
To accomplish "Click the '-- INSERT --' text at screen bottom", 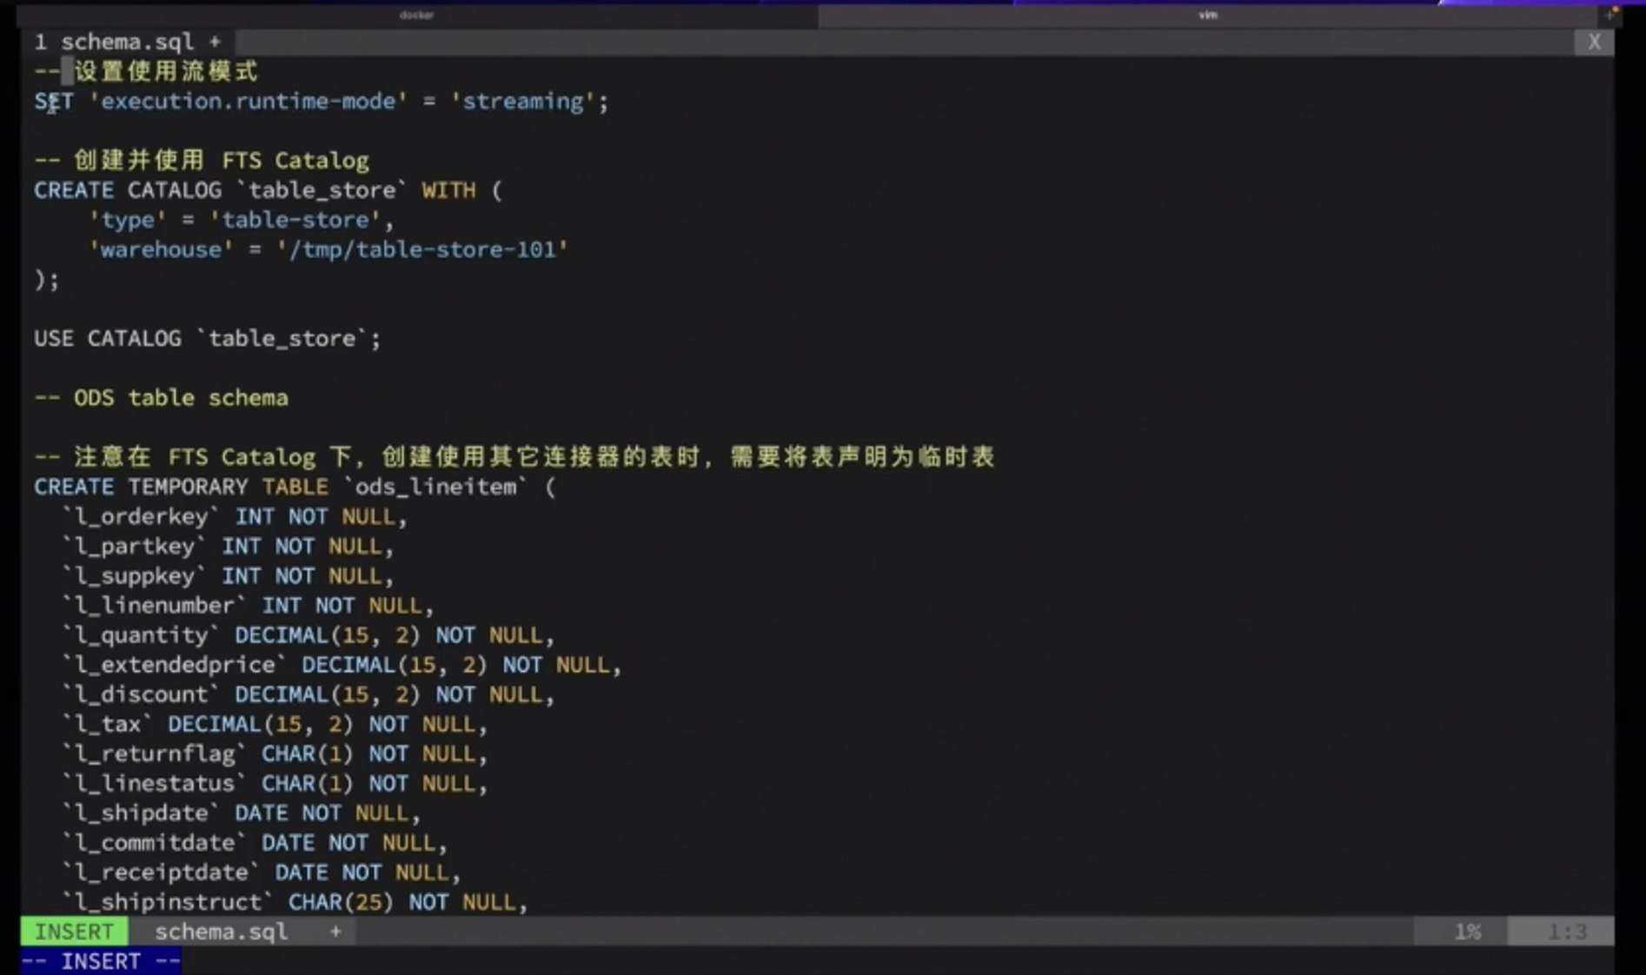I will 100,960.
